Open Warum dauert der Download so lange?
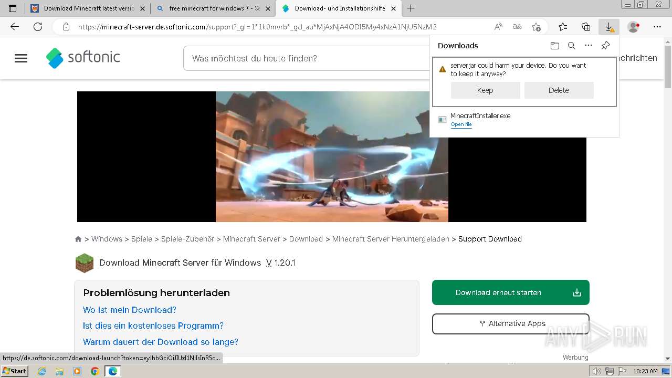The image size is (672, 378). pyautogui.click(x=161, y=342)
